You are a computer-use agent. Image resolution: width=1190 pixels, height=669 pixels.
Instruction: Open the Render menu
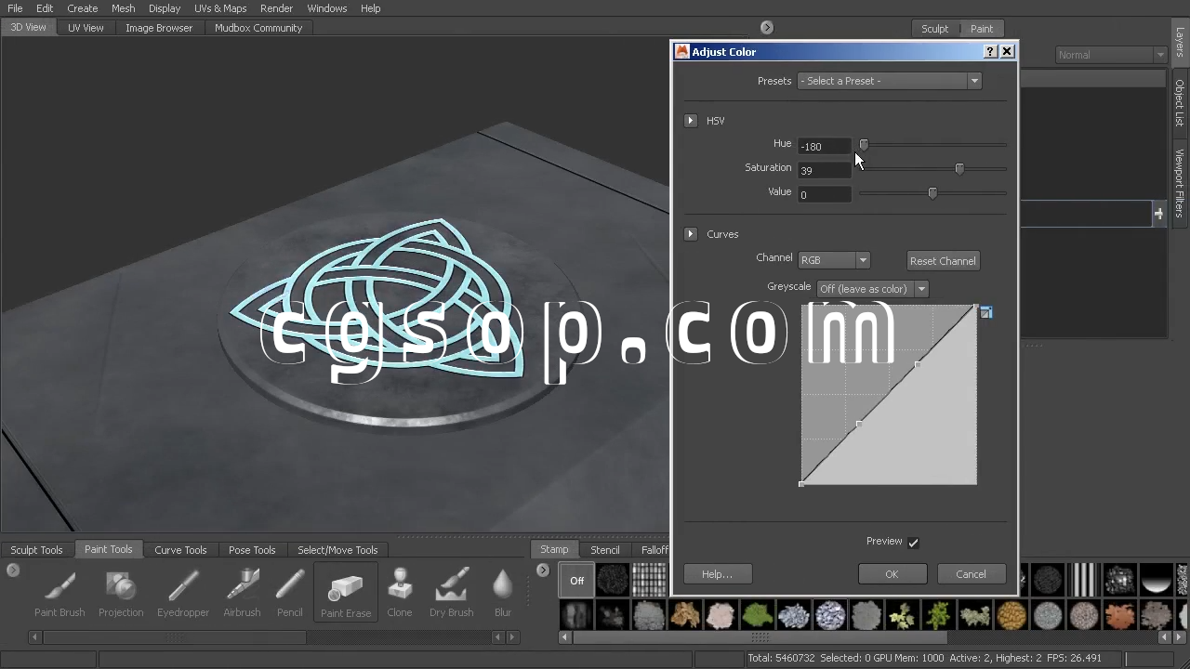click(276, 8)
